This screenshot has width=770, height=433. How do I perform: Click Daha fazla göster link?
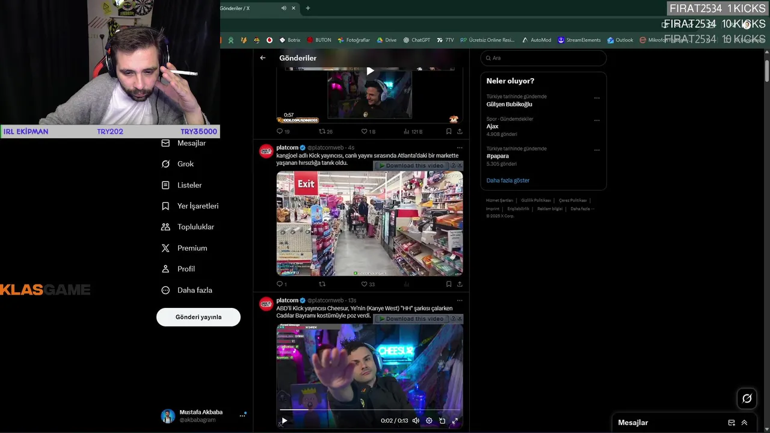tap(508, 180)
